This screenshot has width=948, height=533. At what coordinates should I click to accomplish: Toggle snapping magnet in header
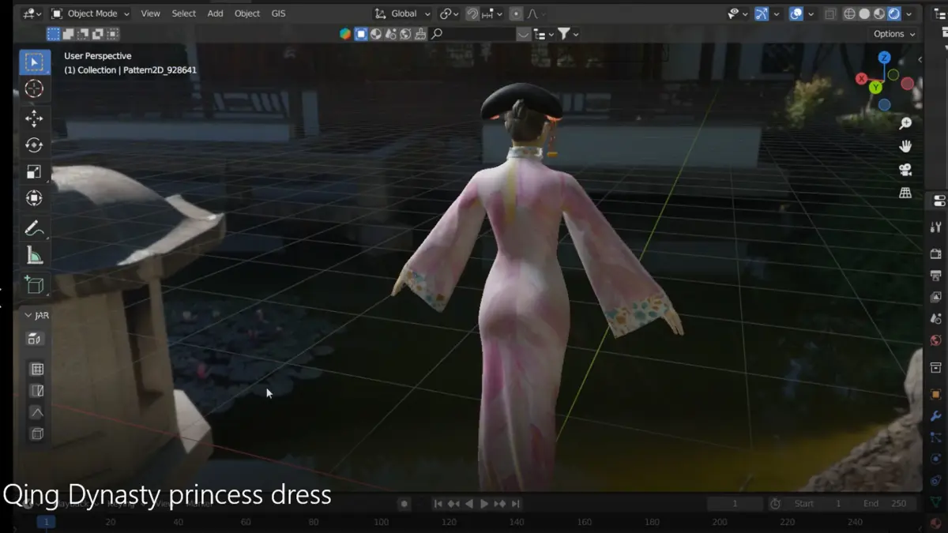click(x=472, y=13)
